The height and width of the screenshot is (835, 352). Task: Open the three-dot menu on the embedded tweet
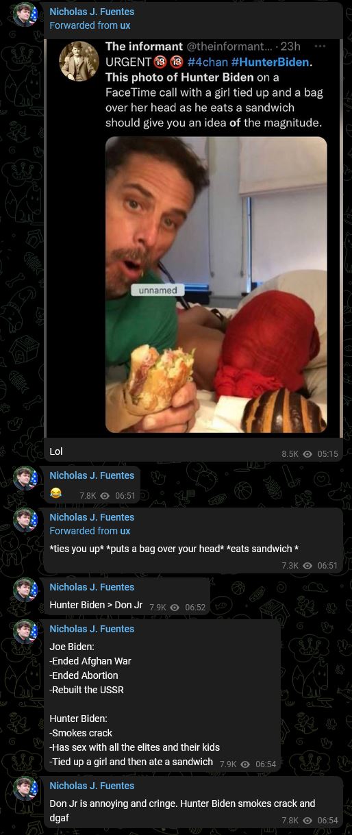pos(318,46)
